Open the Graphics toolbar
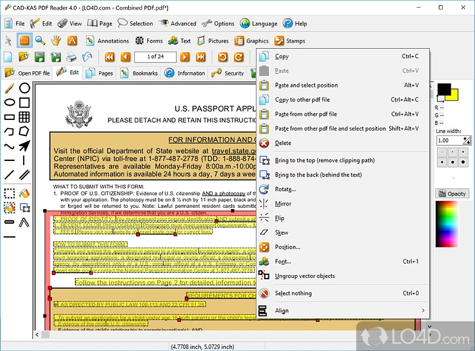Image resolution: width=475 pixels, height=351 pixels. pos(252,40)
